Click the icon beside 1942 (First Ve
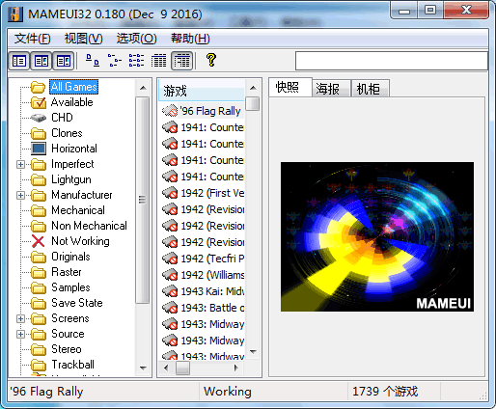Screen dimensions: 496x409 (x=170, y=193)
